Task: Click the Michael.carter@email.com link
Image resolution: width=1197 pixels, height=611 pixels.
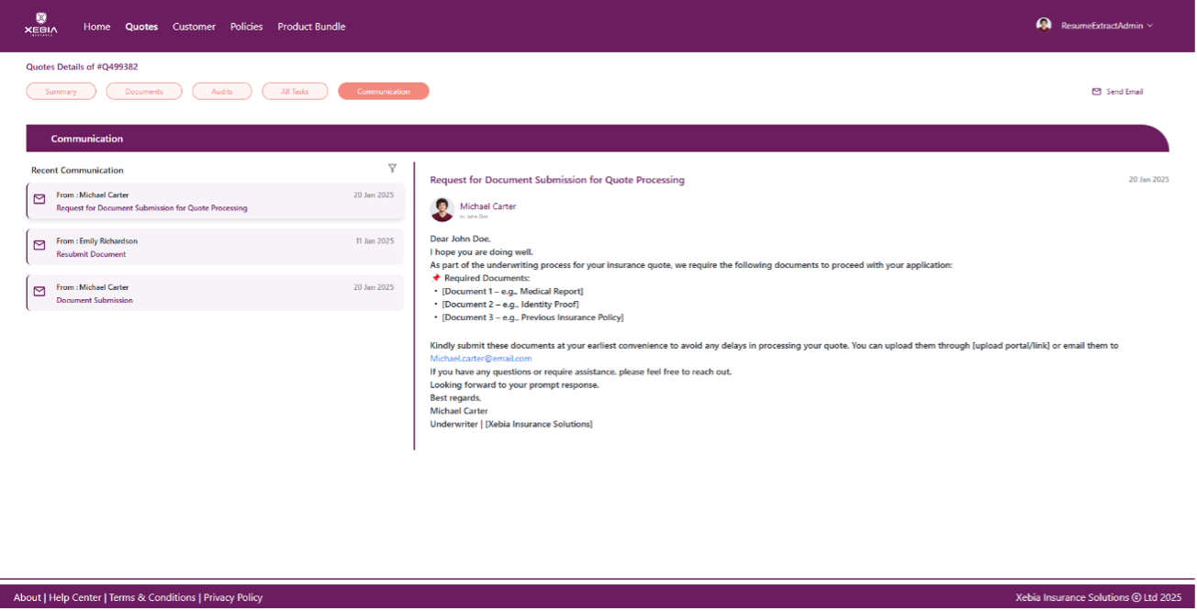Action: tap(481, 359)
